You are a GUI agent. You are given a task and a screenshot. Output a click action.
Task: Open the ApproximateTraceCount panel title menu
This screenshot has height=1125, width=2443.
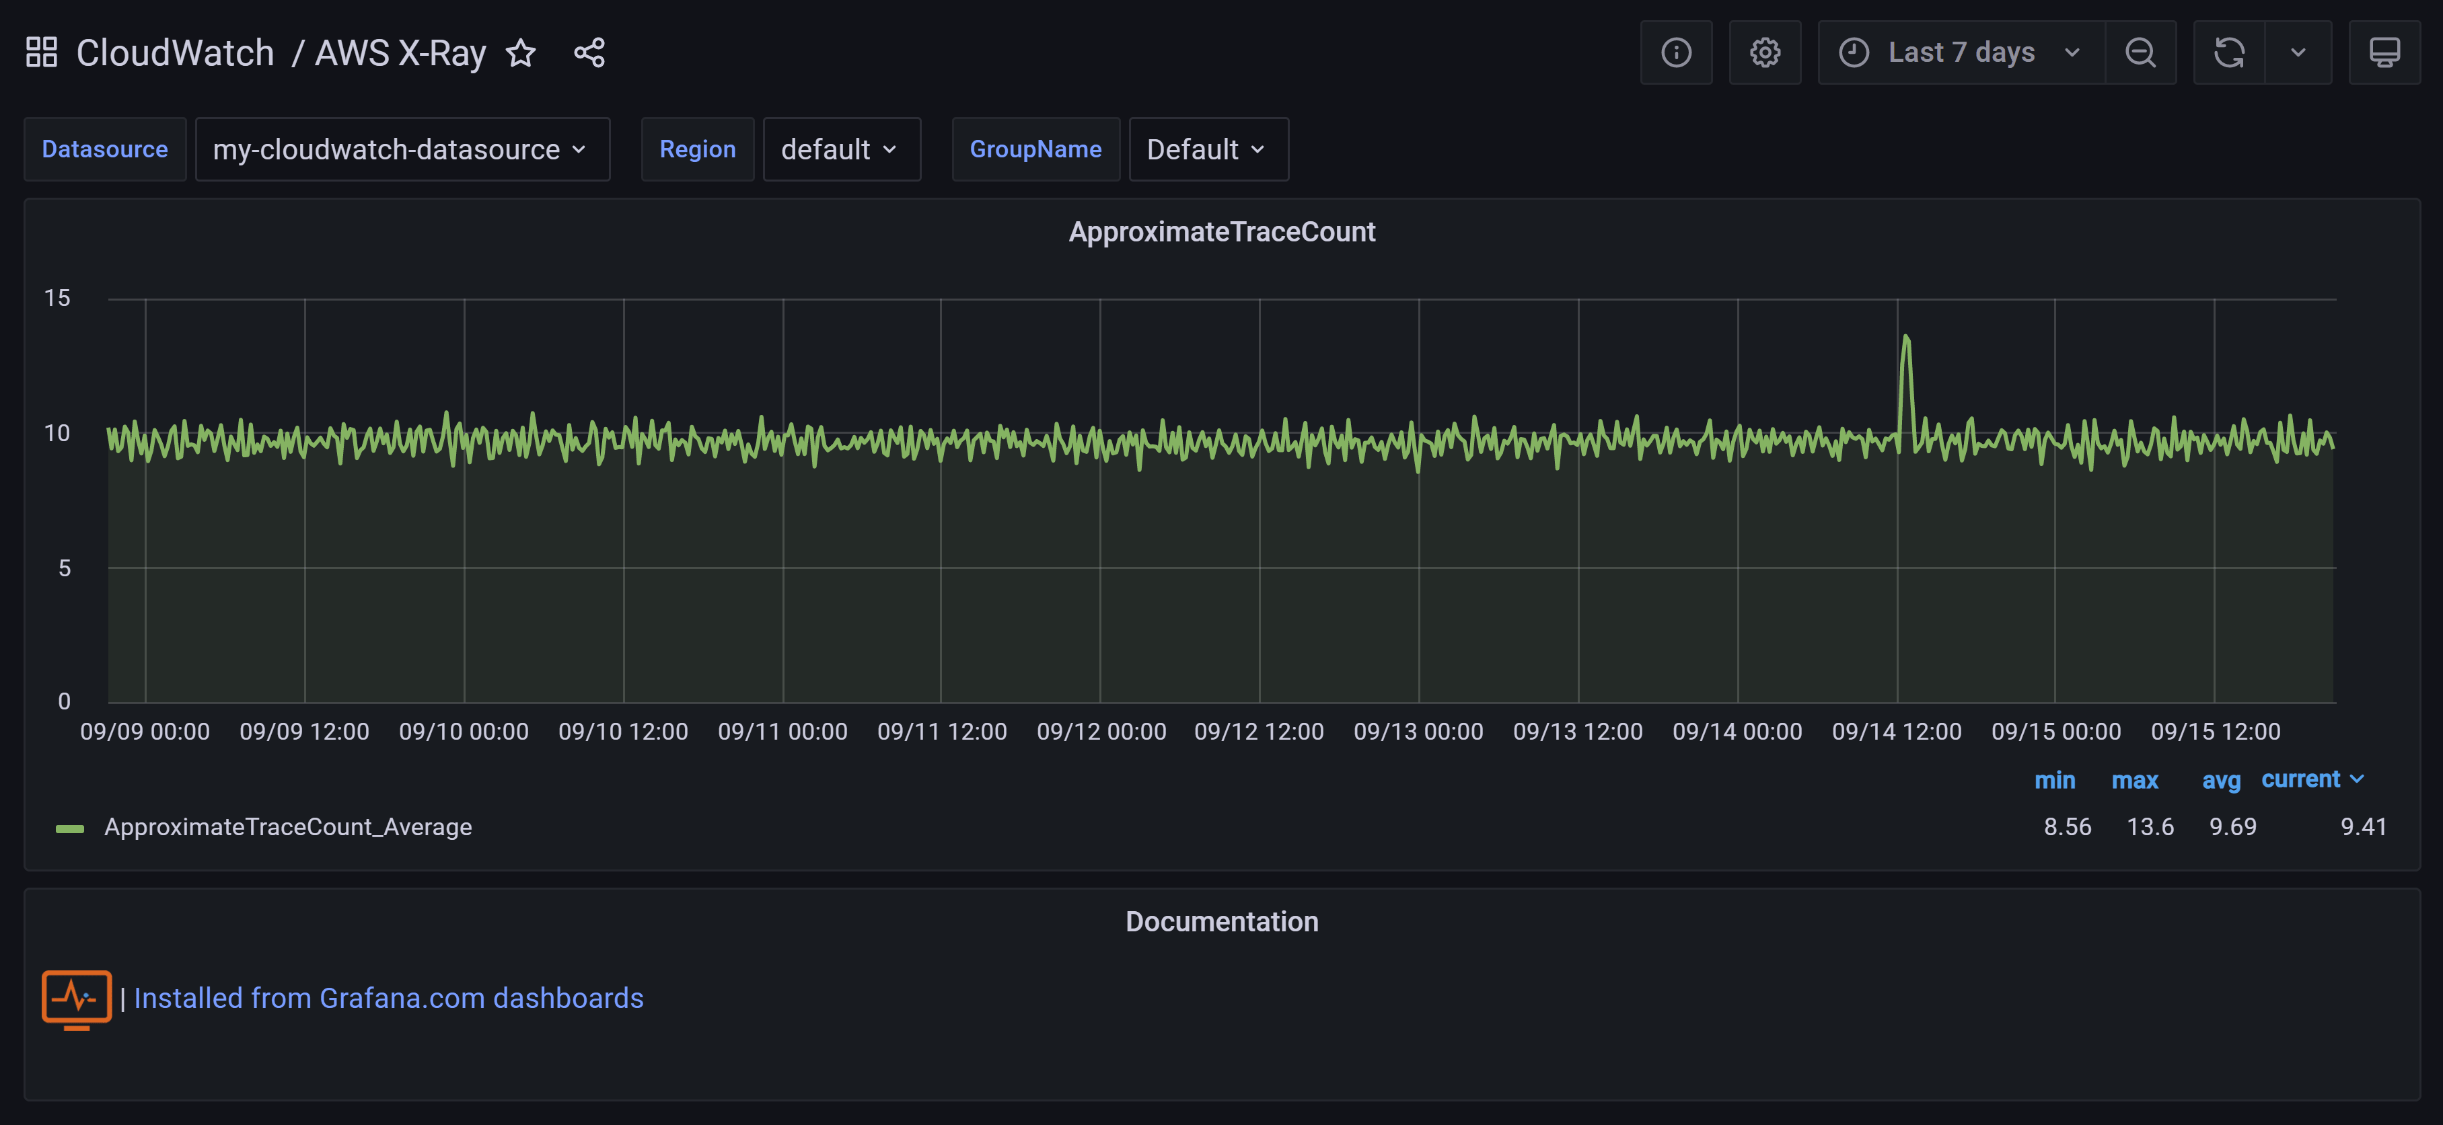[x=1220, y=231]
